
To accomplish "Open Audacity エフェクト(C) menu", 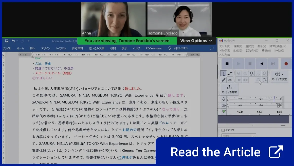I will (252, 51).
